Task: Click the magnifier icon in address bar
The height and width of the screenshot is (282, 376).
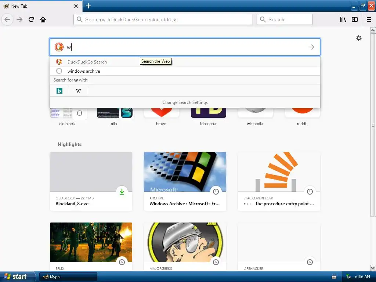Action: point(79,19)
